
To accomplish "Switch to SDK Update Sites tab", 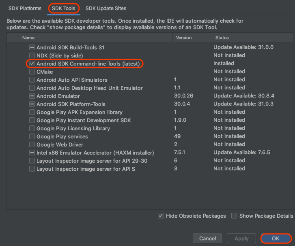I will click(x=106, y=8).
